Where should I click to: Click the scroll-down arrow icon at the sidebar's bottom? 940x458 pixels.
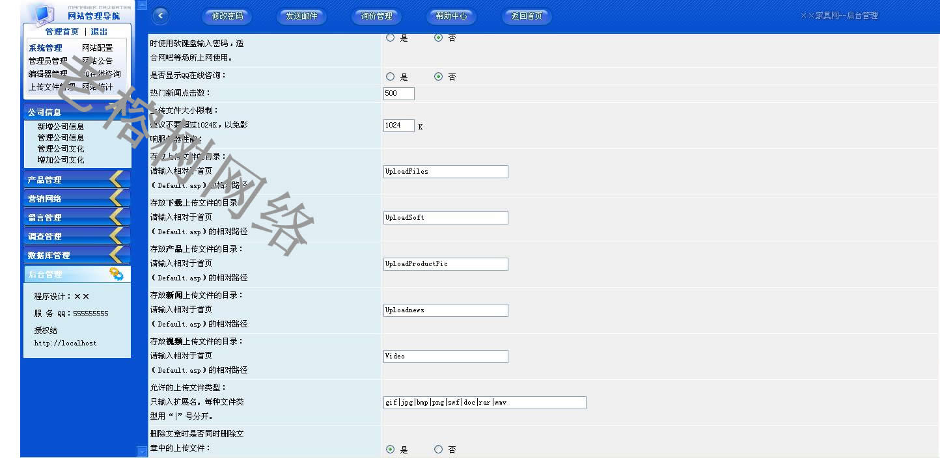(143, 451)
